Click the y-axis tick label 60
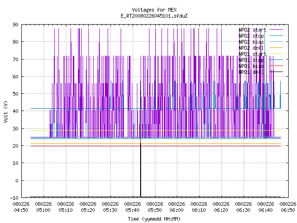 coord(15,77)
